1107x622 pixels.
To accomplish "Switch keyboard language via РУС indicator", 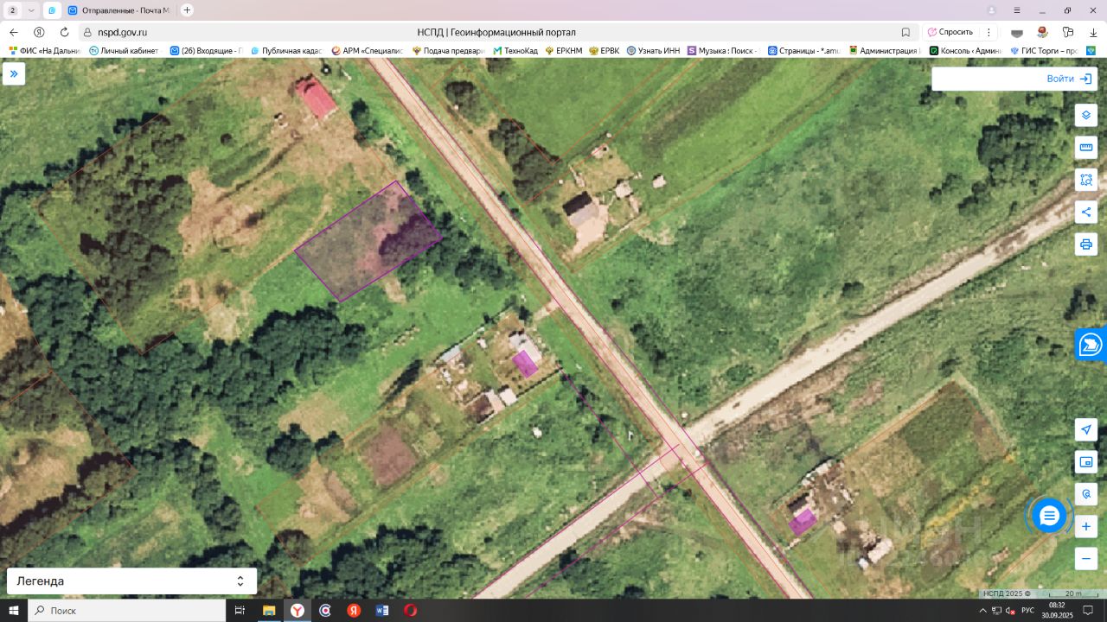I will (1027, 611).
